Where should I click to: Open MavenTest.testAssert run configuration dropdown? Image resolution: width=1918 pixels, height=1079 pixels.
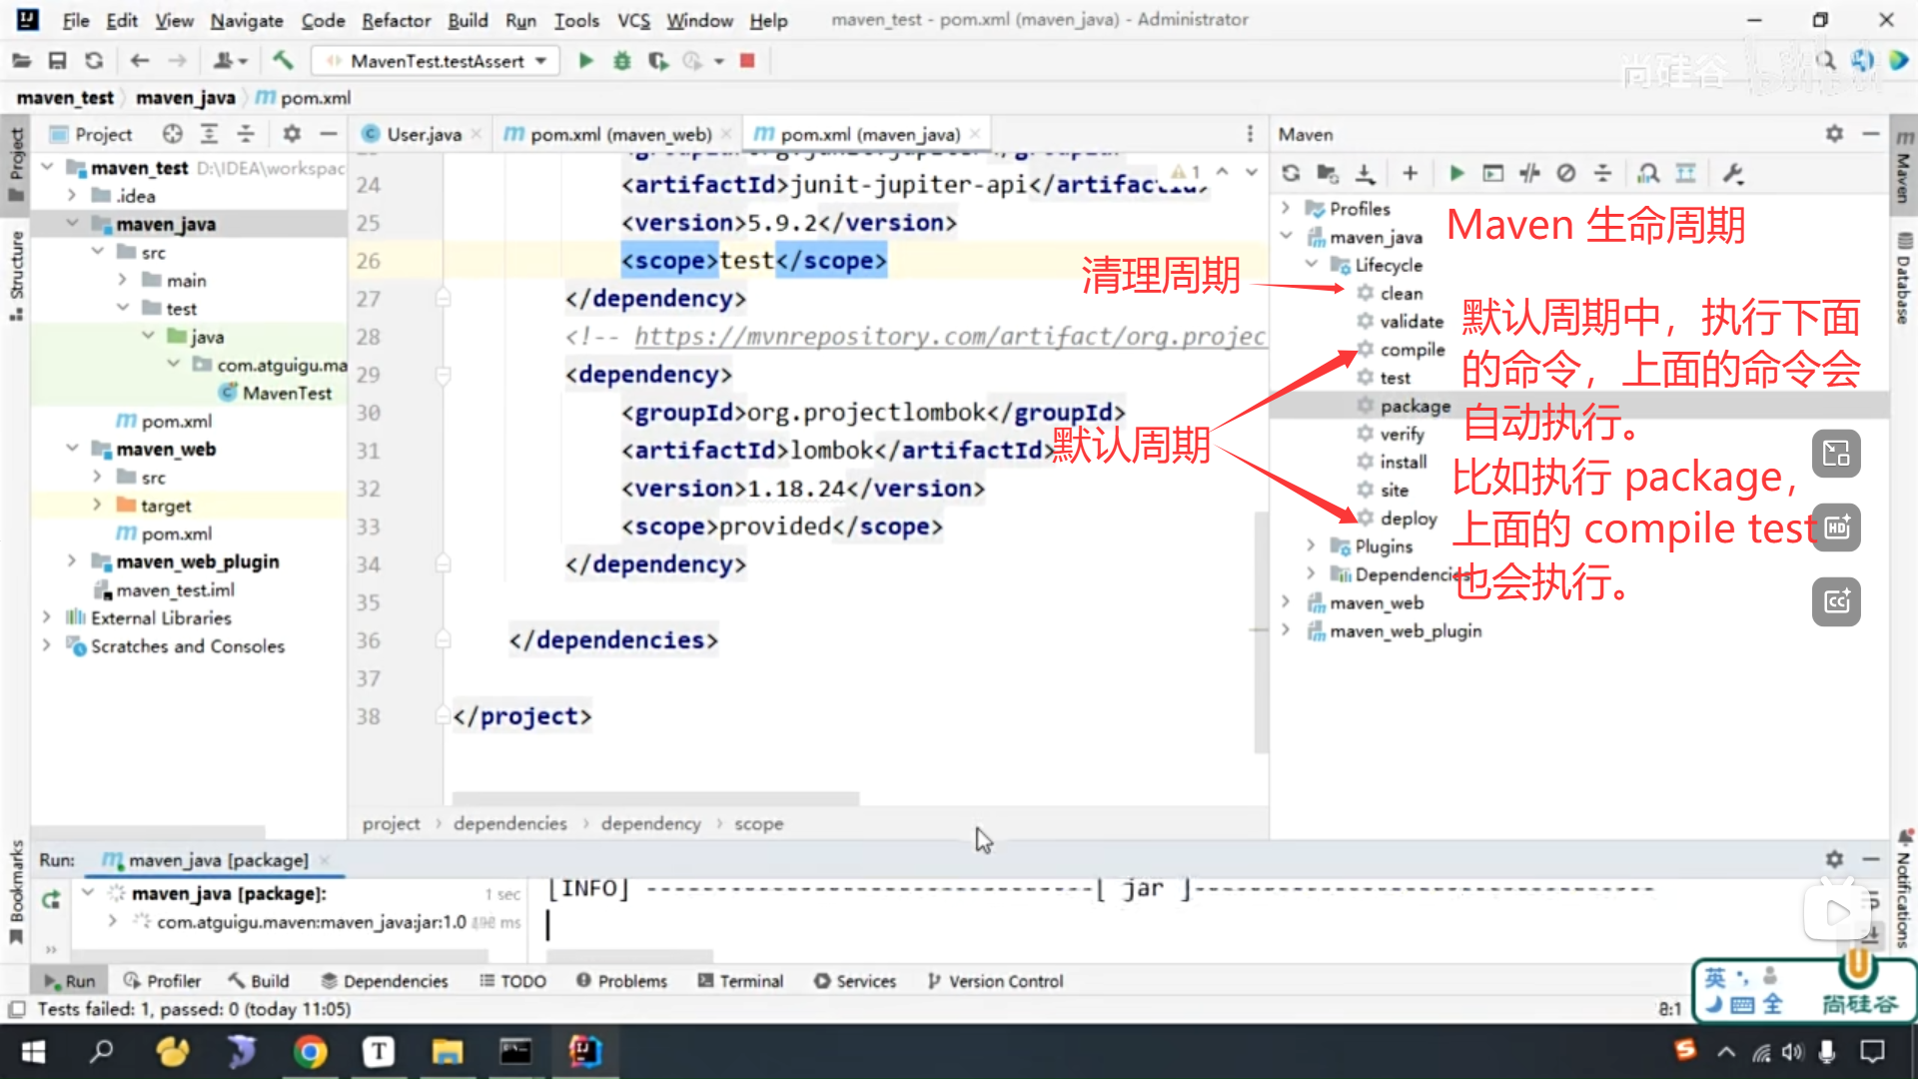pos(437,61)
